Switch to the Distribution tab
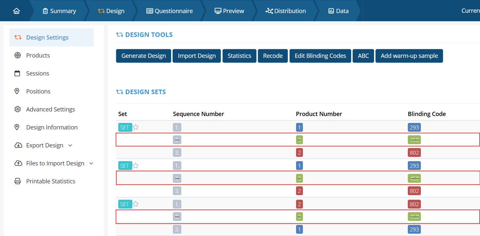480x236 pixels. (286, 11)
